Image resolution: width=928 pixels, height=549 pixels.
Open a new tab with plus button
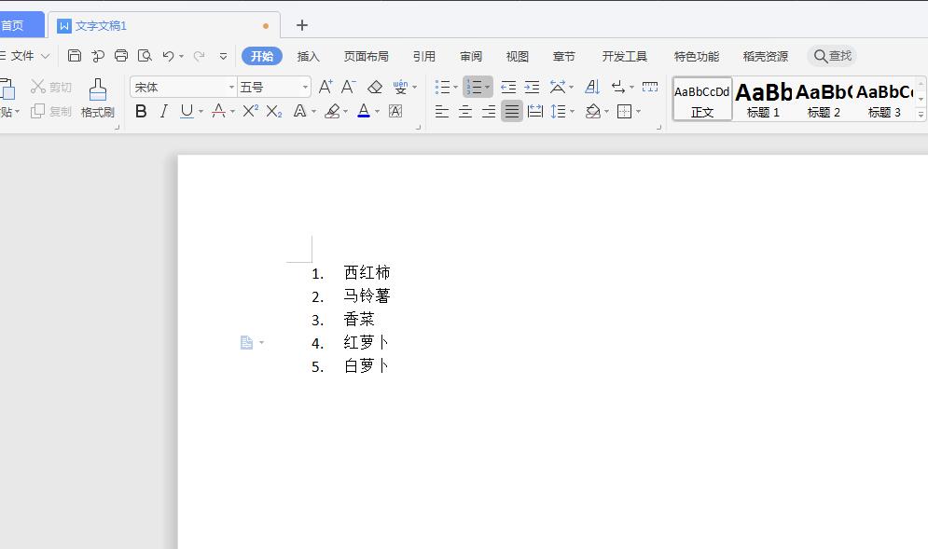(302, 25)
